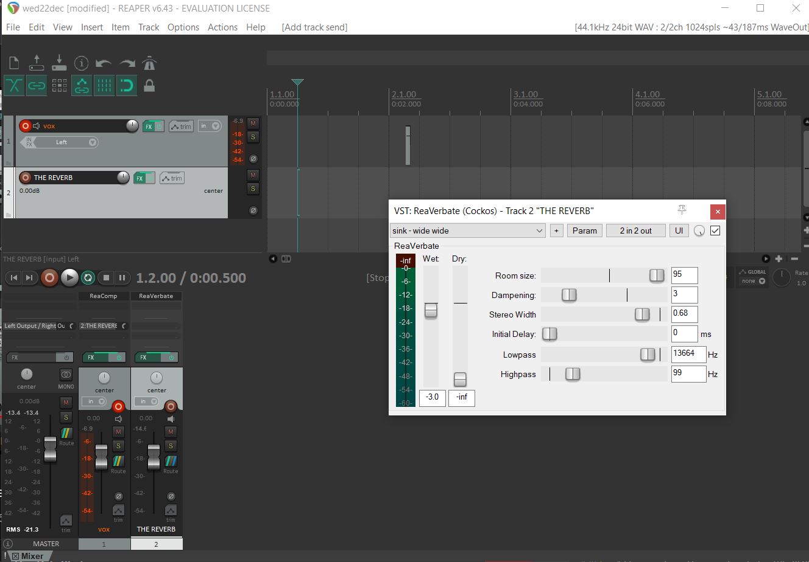
Task: Toggle snap magnet icon
Action: point(127,85)
